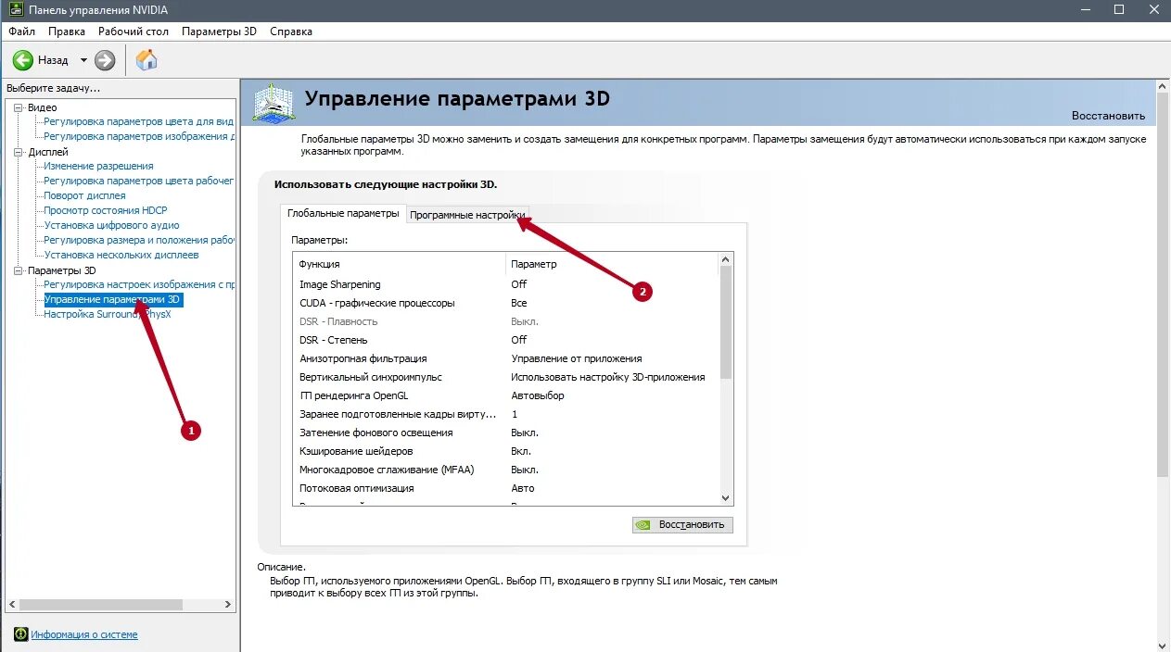Open Установка нескольких дисплеев

(x=121, y=255)
